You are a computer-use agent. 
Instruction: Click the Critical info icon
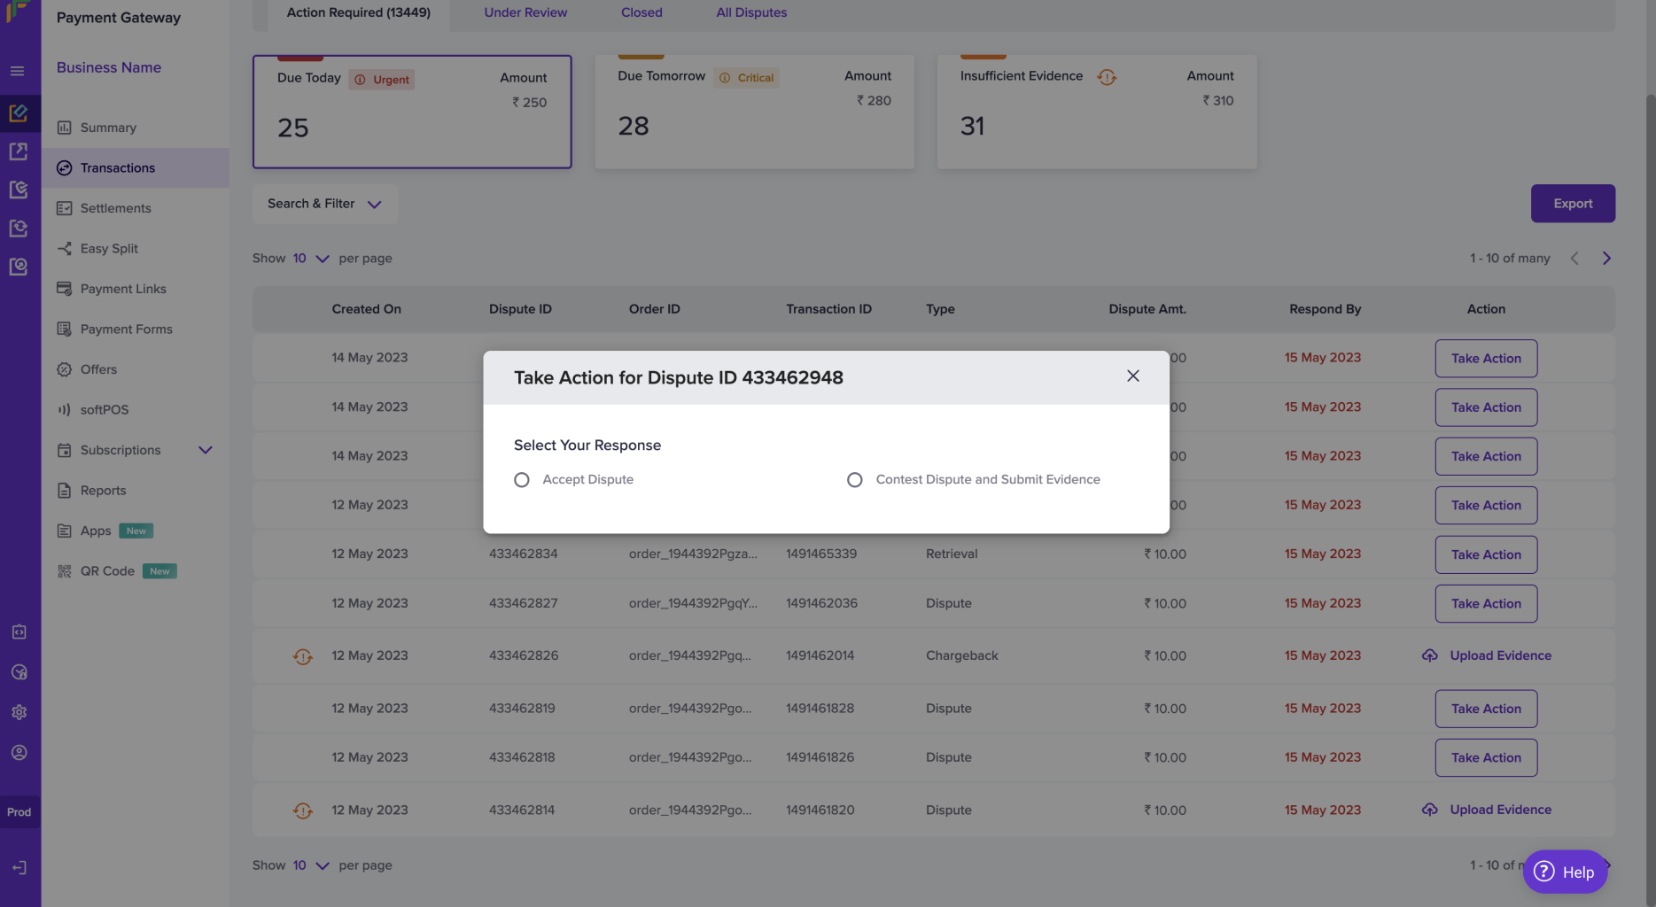coord(725,78)
